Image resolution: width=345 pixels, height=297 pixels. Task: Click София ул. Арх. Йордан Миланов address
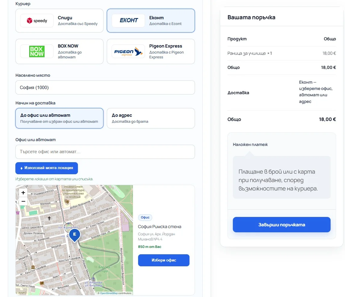[156, 237]
